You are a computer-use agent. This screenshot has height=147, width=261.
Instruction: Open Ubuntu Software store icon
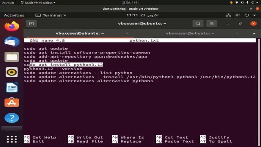coord(12,102)
